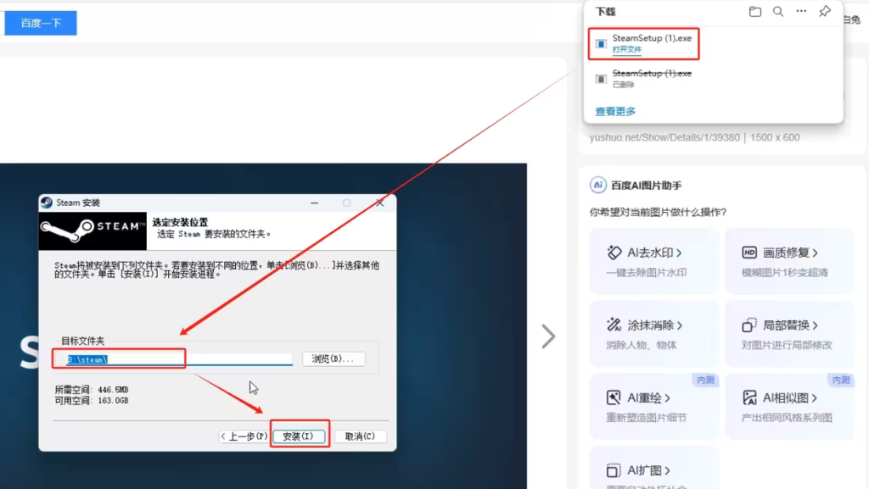
Task: Click the 内测 badge on AI重绘 card
Action: pyautogui.click(x=705, y=380)
